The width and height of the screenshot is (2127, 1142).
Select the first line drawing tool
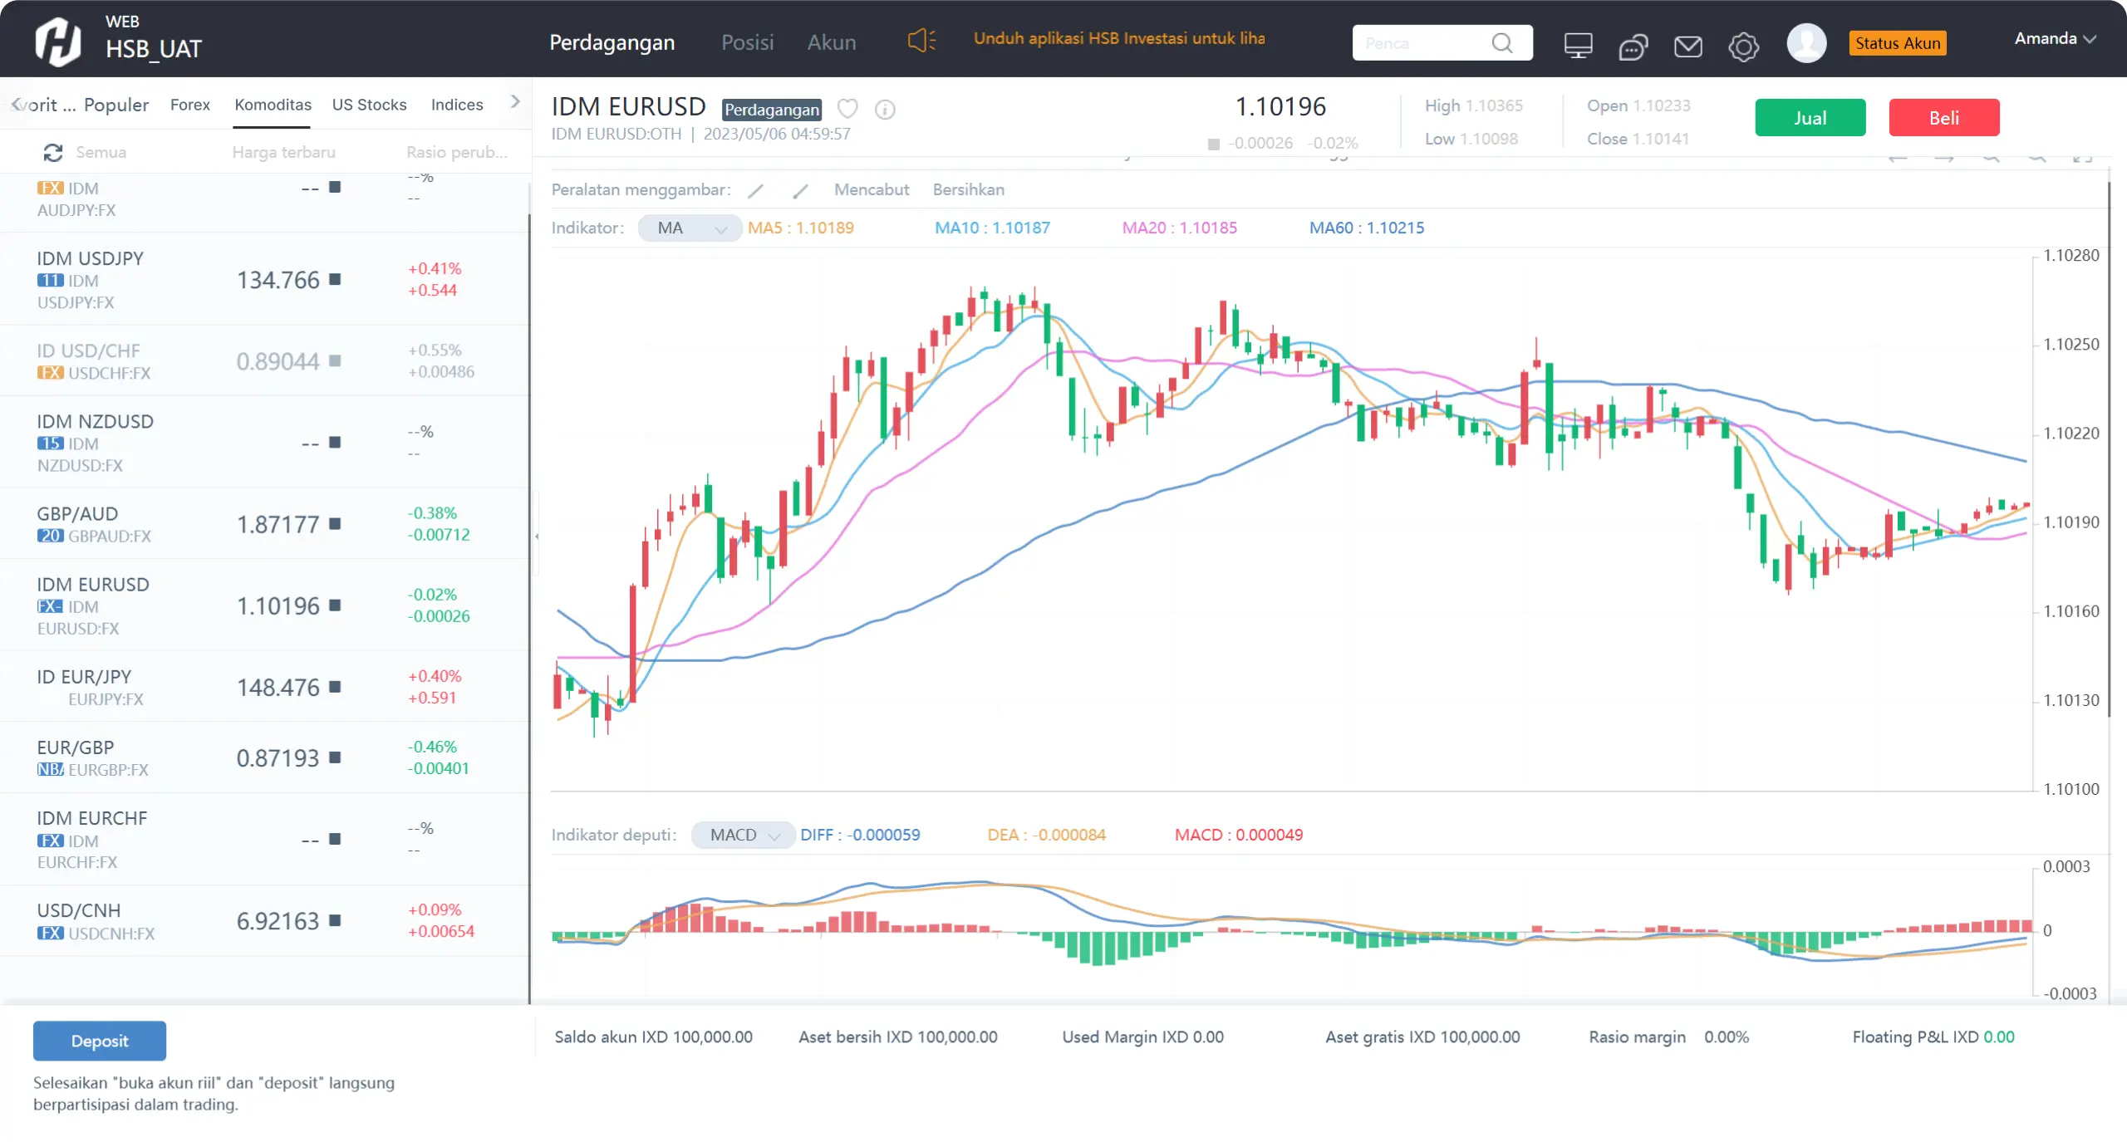pyautogui.click(x=755, y=191)
